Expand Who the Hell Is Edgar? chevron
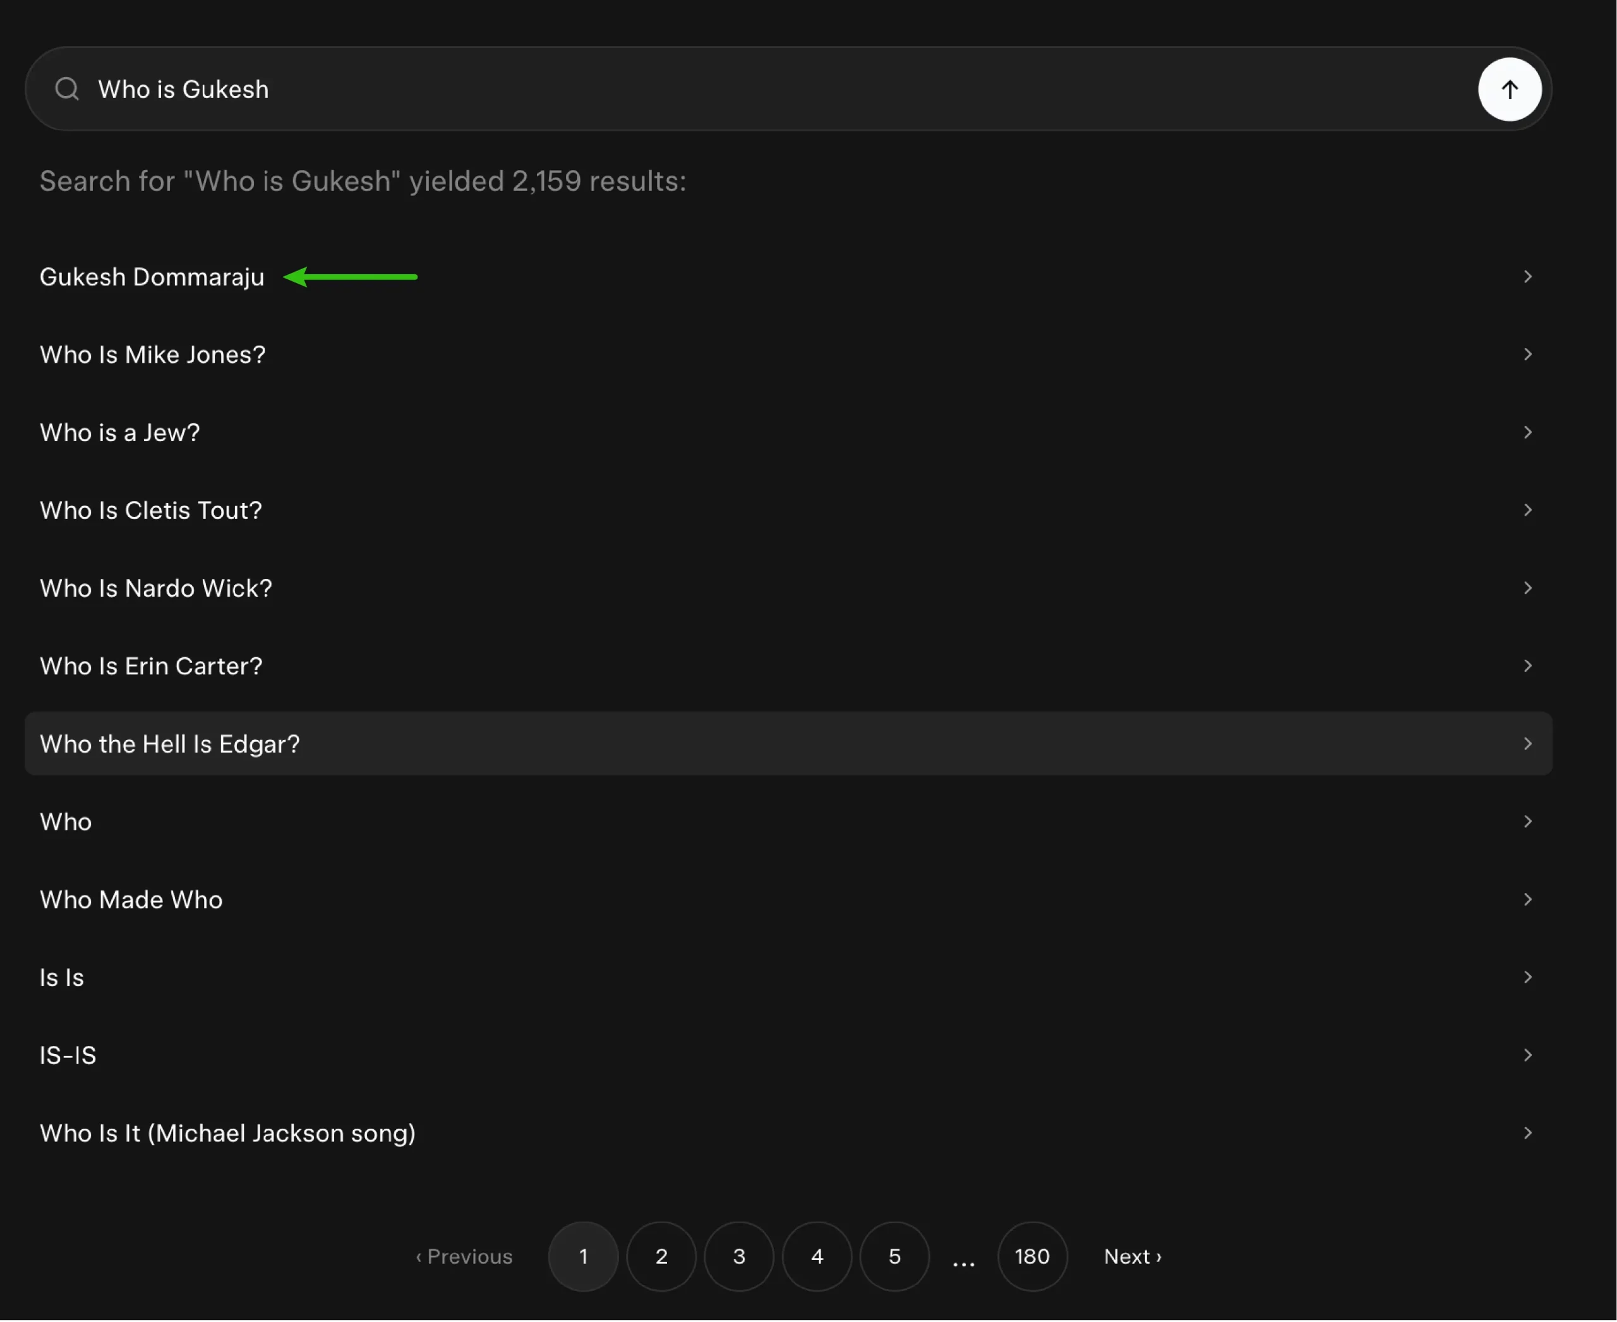The width and height of the screenshot is (1617, 1322). click(1527, 743)
